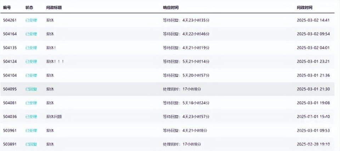Click the 已受理 status for record 504261
Image resolution: width=340 pixels, height=151 pixels.
[x=31, y=20]
